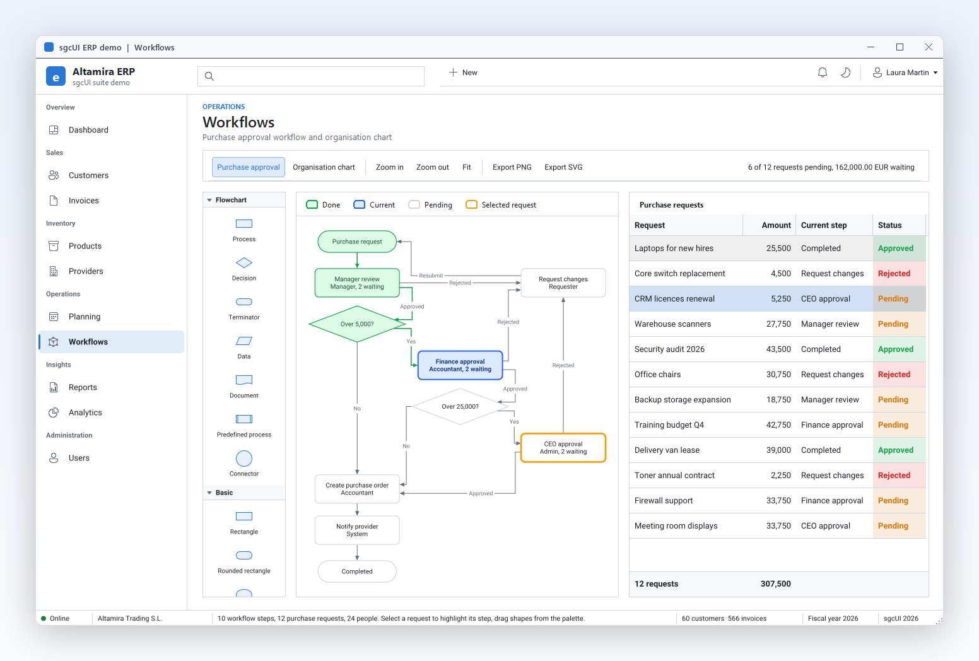Click the Workflows sidebar item

(111, 342)
